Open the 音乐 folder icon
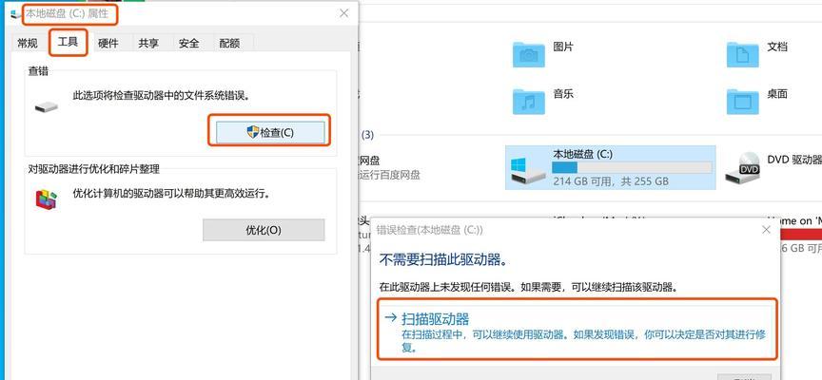 pyautogui.click(x=528, y=101)
